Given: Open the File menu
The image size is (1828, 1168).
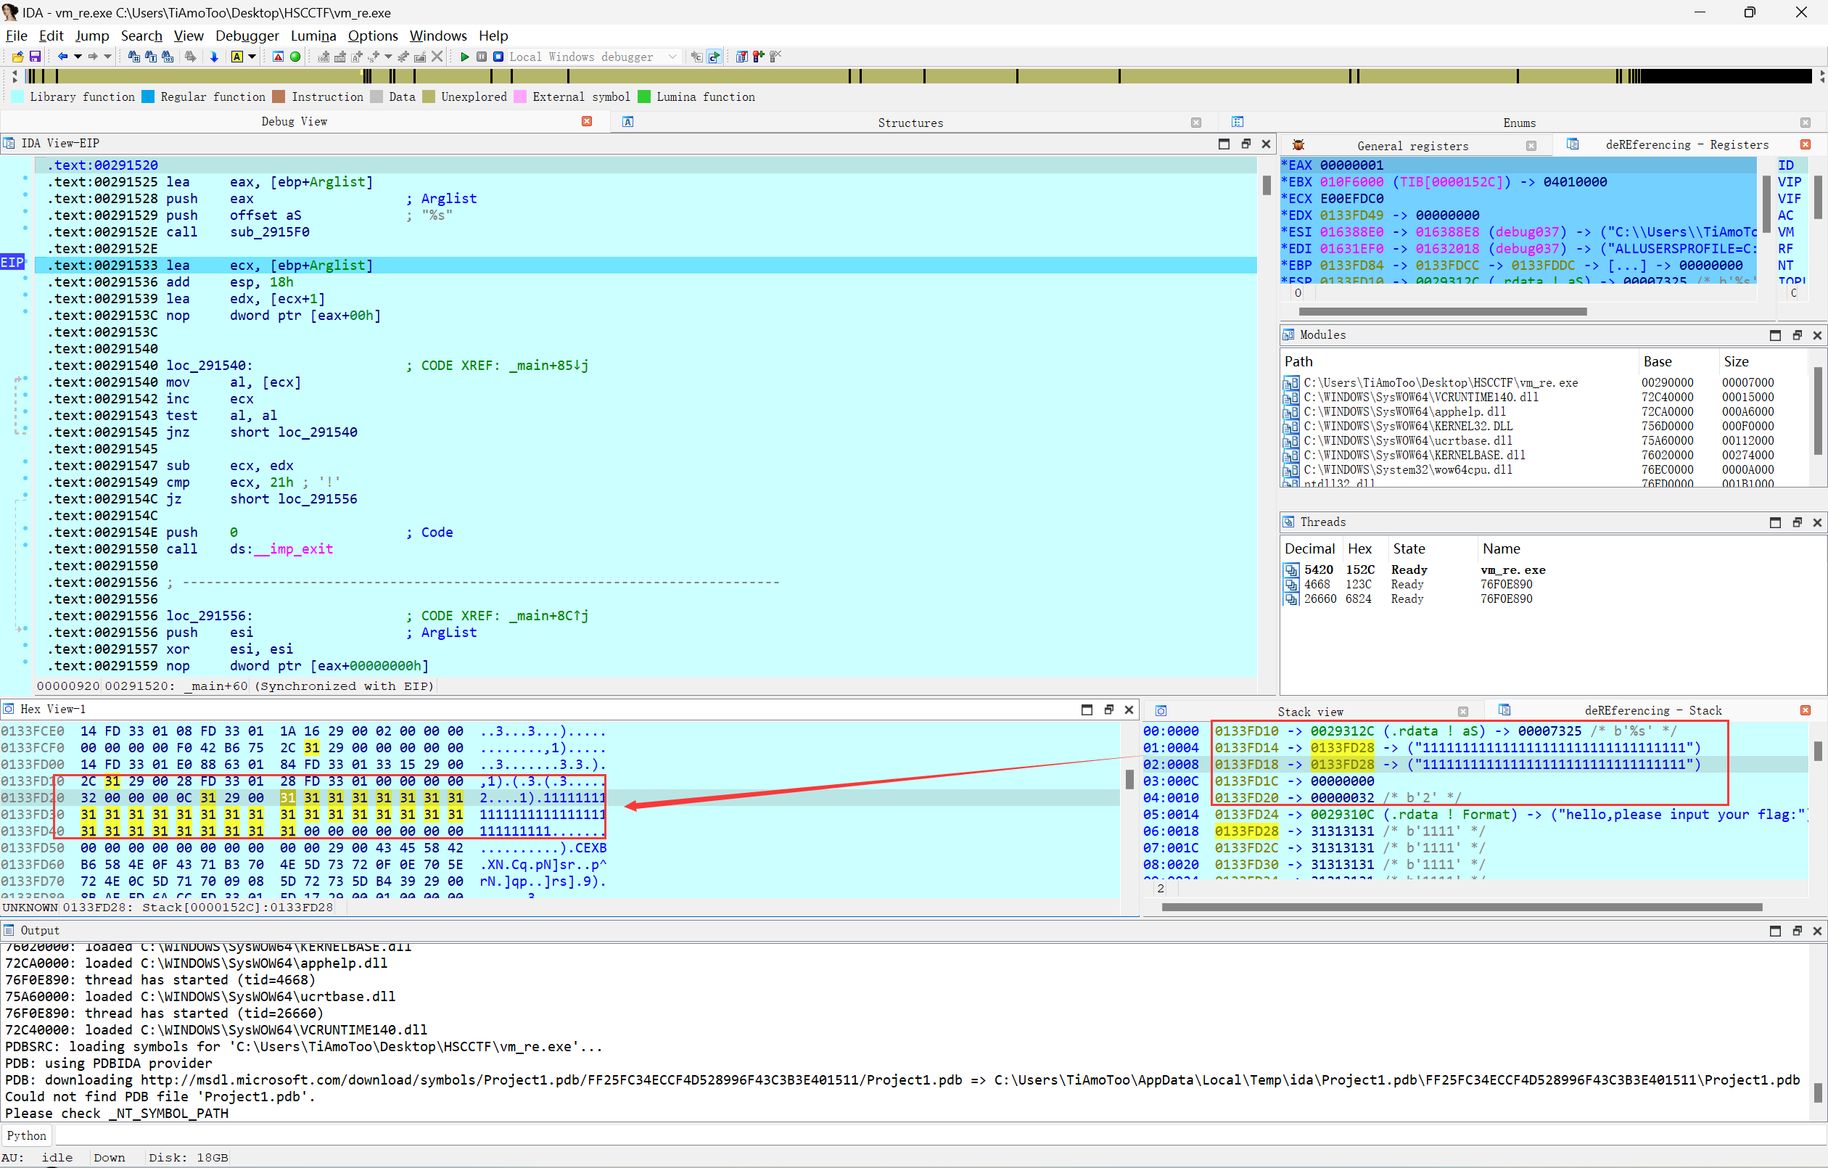Looking at the screenshot, I should click(x=16, y=36).
